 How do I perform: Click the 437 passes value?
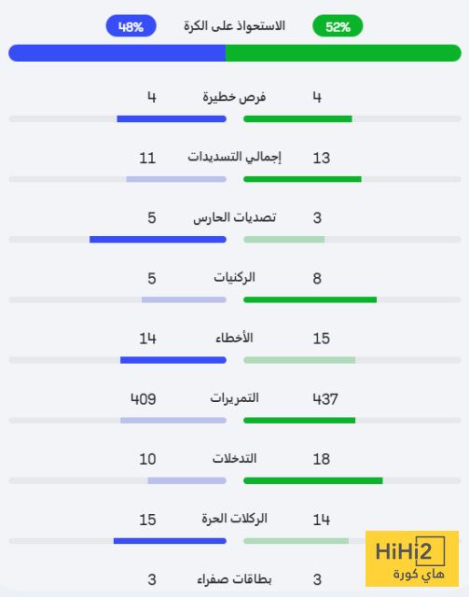pos(325,399)
